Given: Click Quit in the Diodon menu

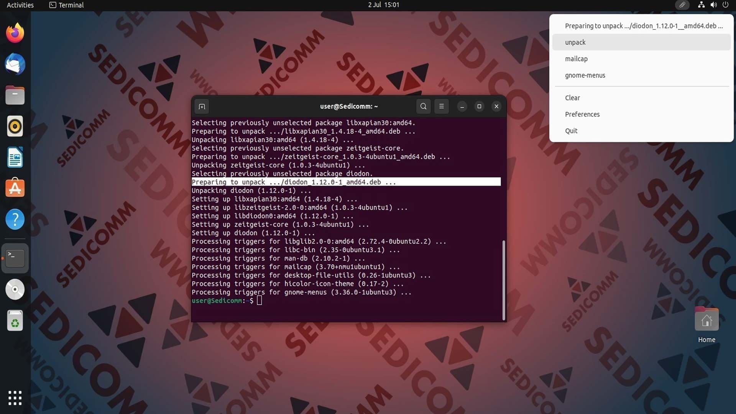Looking at the screenshot, I should (641, 131).
